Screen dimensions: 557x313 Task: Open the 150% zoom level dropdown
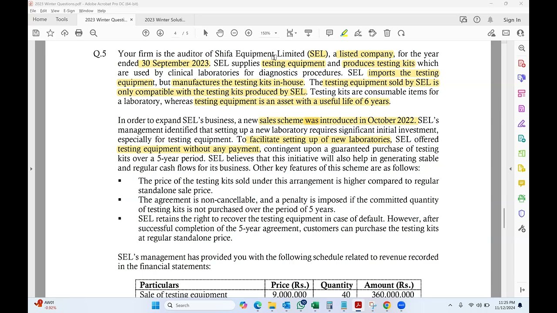pyautogui.click(x=268, y=33)
